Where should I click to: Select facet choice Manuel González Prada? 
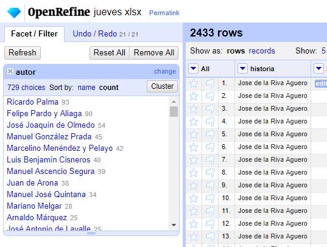tap(49, 136)
